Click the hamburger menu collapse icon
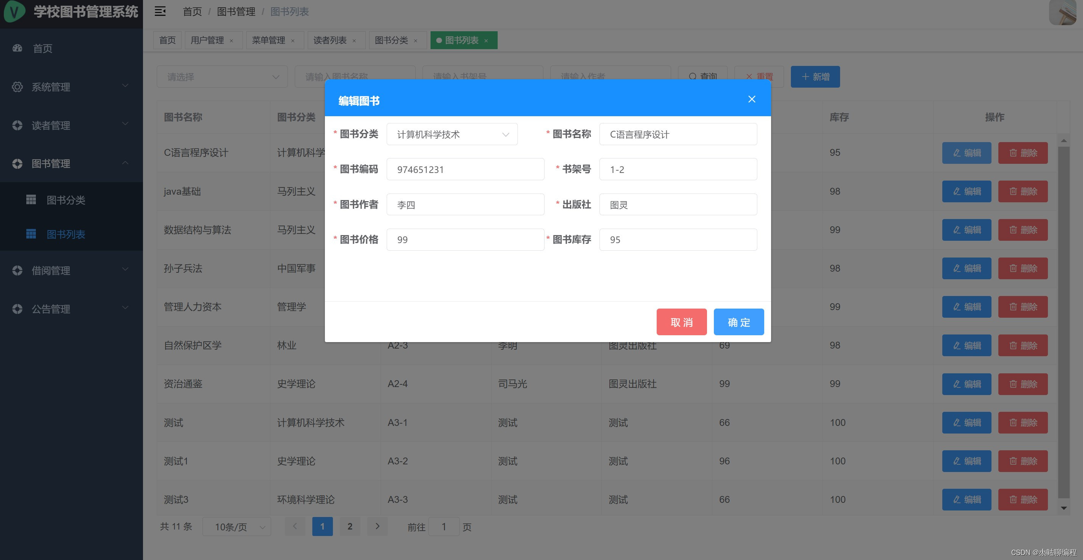 coord(160,11)
